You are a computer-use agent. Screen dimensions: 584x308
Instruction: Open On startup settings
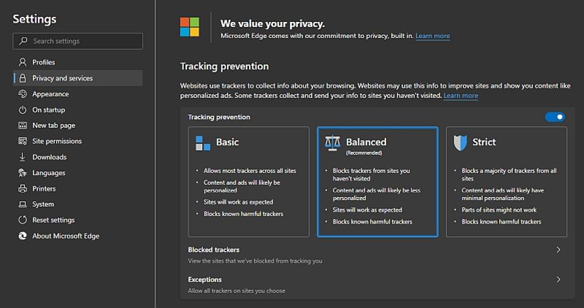78,110
